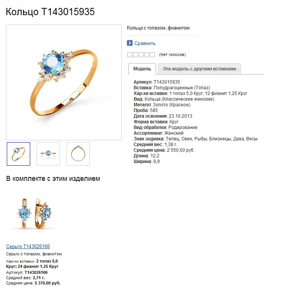Rate the ring with the first star box
Viewport: 301px width, 289px height.
[130, 54]
